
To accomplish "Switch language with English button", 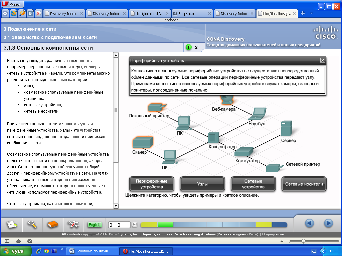I will 95,225.
